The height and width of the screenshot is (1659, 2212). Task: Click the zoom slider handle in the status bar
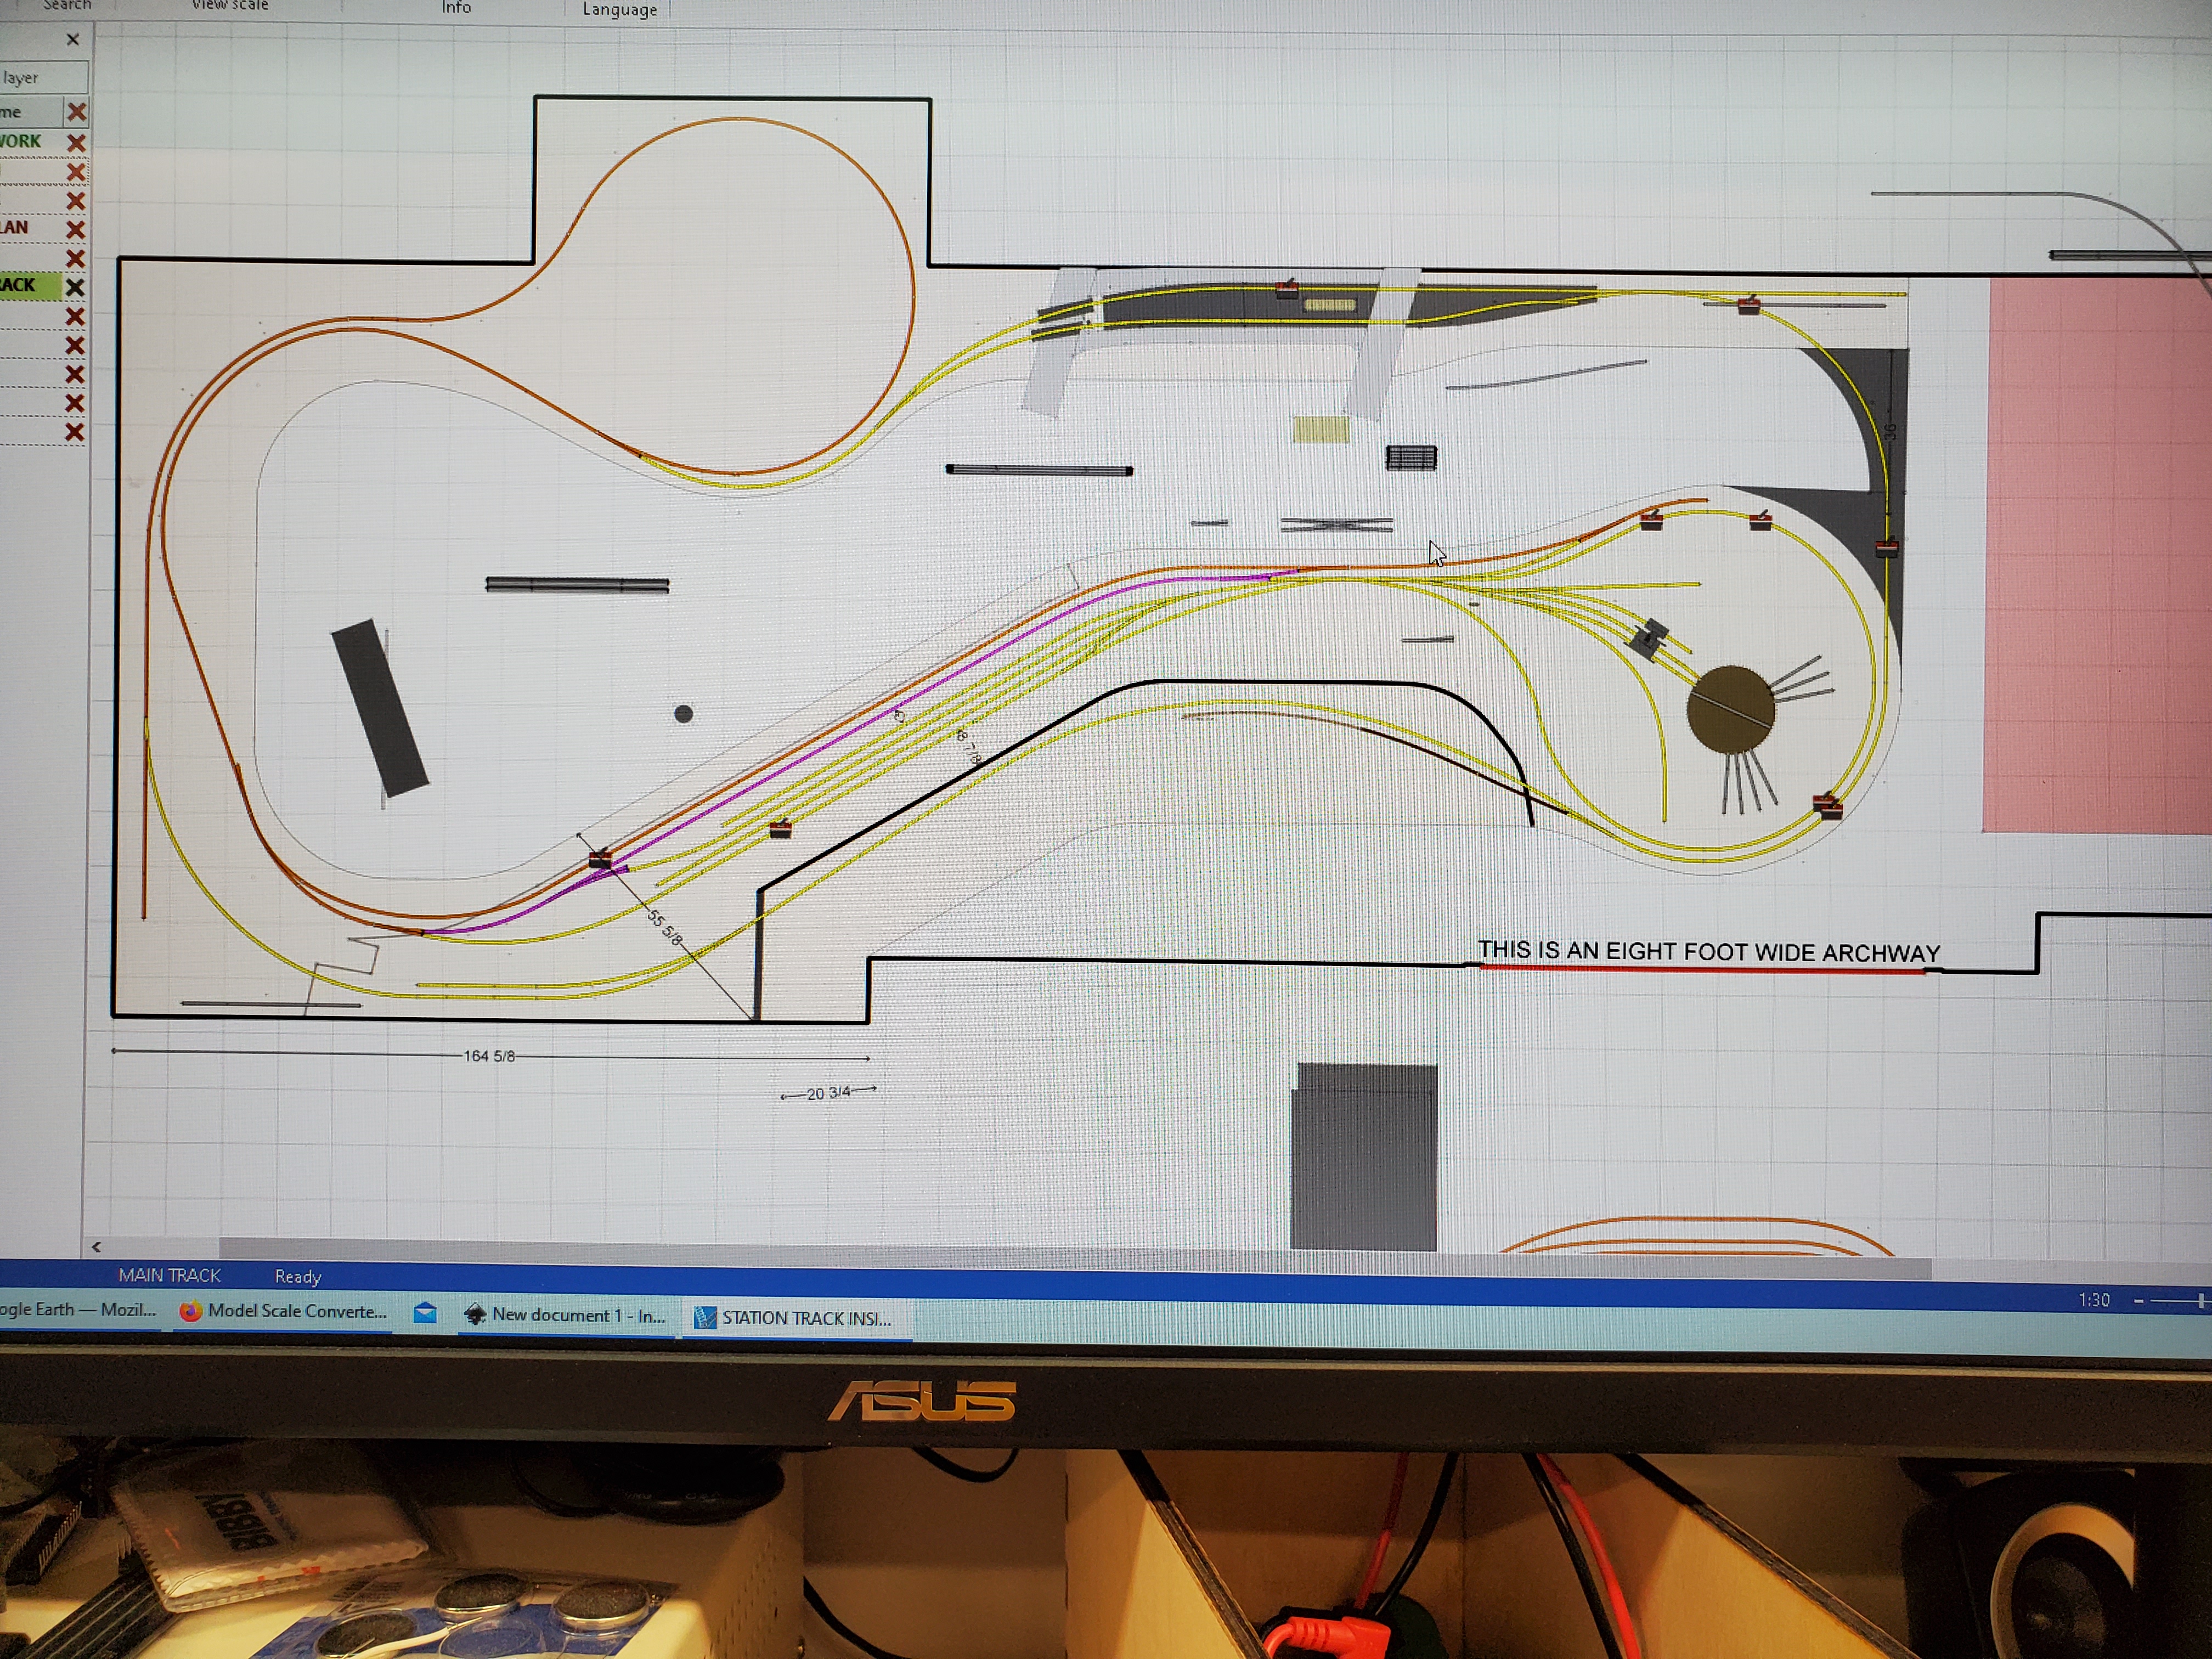click(x=2201, y=1300)
